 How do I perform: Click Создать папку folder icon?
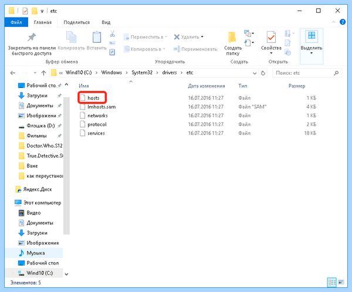click(x=232, y=37)
